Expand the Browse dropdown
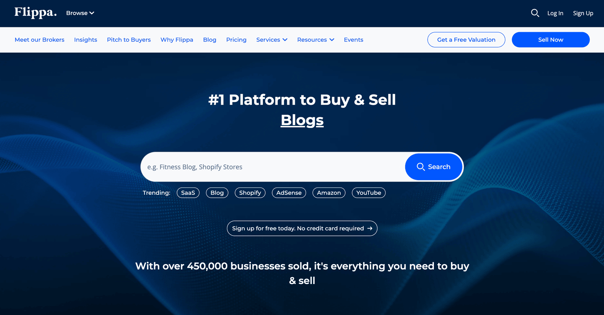604x315 pixels. (x=80, y=13)
